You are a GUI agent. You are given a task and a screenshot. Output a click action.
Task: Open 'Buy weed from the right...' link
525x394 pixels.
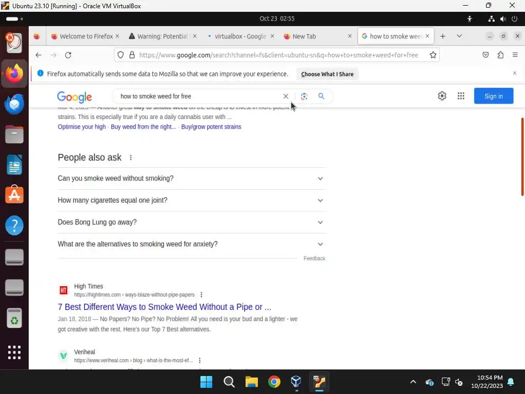click(x=144, y=127)
